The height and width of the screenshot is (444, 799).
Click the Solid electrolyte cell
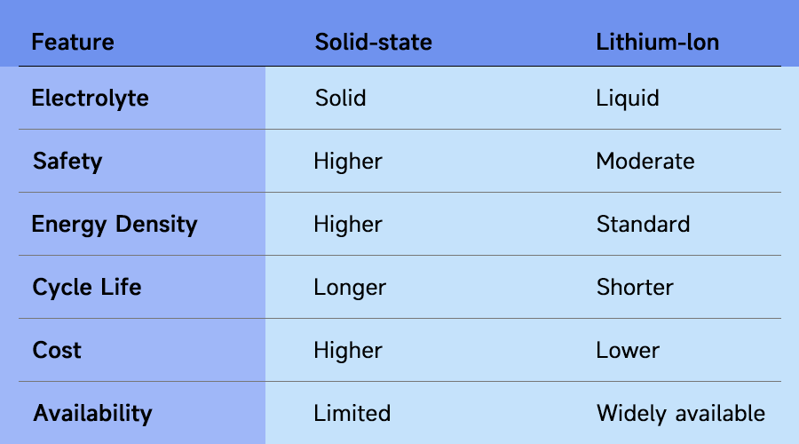340,98
